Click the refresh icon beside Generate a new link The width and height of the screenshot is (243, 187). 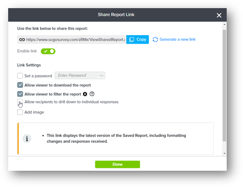point(155,39)
